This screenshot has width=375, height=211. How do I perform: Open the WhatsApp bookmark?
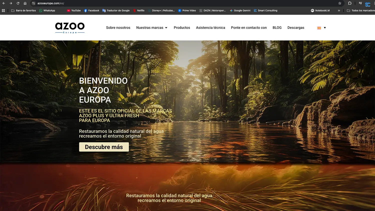pyautogui.click(x=47, y=10)
